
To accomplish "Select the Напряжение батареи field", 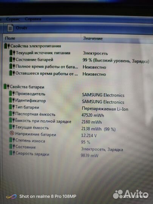I will click(x=36, y=134).
